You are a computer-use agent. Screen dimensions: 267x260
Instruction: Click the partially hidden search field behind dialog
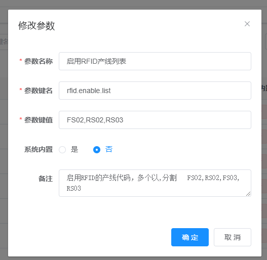(4, 41)
